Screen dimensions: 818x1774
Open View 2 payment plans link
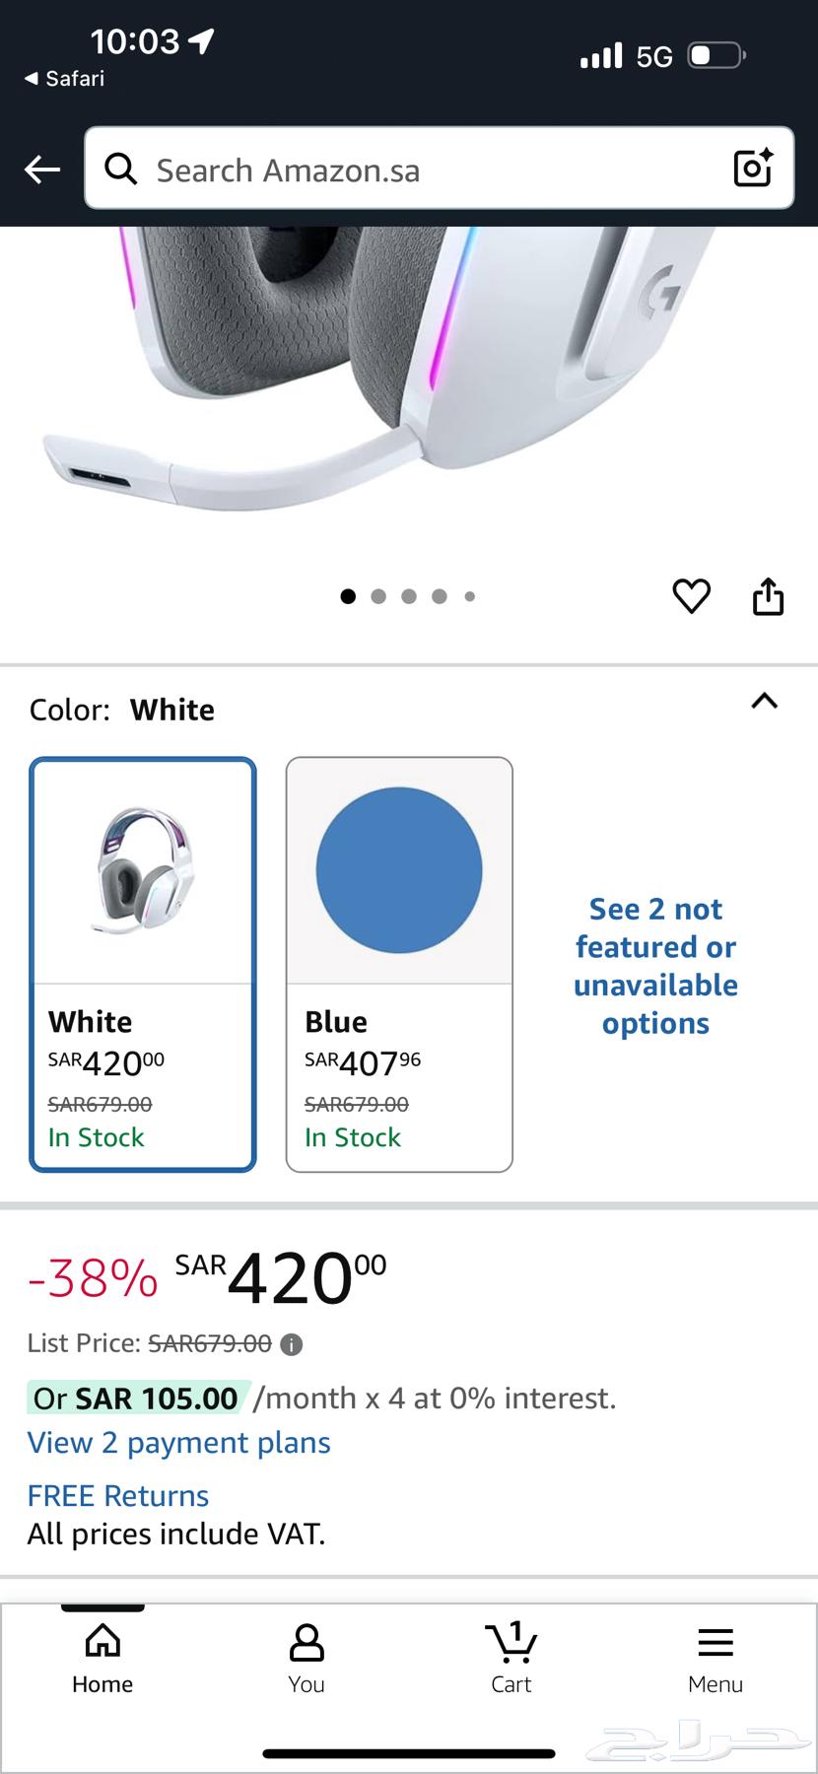click(179, 1443)
